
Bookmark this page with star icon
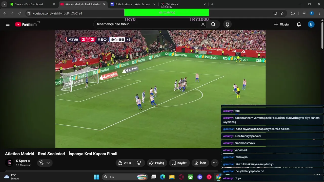click(x=282, y=13)
